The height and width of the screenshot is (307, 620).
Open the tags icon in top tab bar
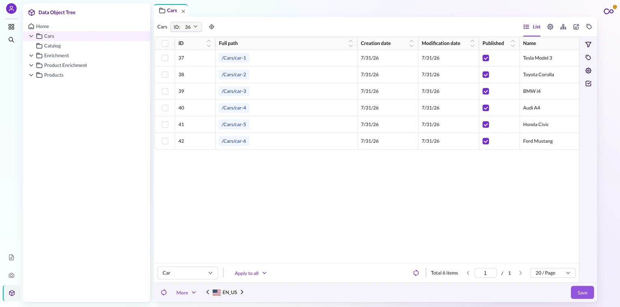click(589, 27)
